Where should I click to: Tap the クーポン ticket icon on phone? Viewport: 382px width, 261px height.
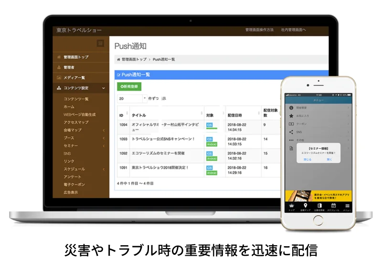click(x=291, y=124)
